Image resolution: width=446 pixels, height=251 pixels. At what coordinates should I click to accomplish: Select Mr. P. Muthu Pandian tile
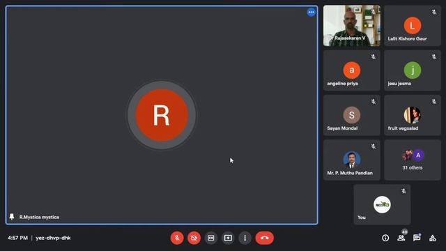(x=351, y=160)
